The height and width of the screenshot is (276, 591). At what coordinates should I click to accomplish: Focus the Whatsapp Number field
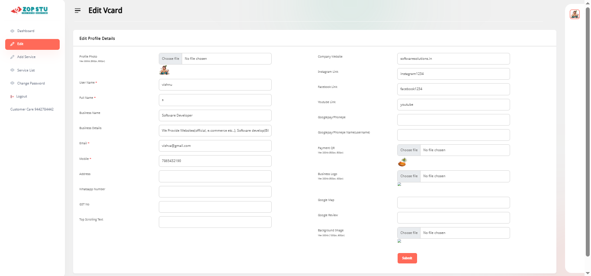pos(215,192)
